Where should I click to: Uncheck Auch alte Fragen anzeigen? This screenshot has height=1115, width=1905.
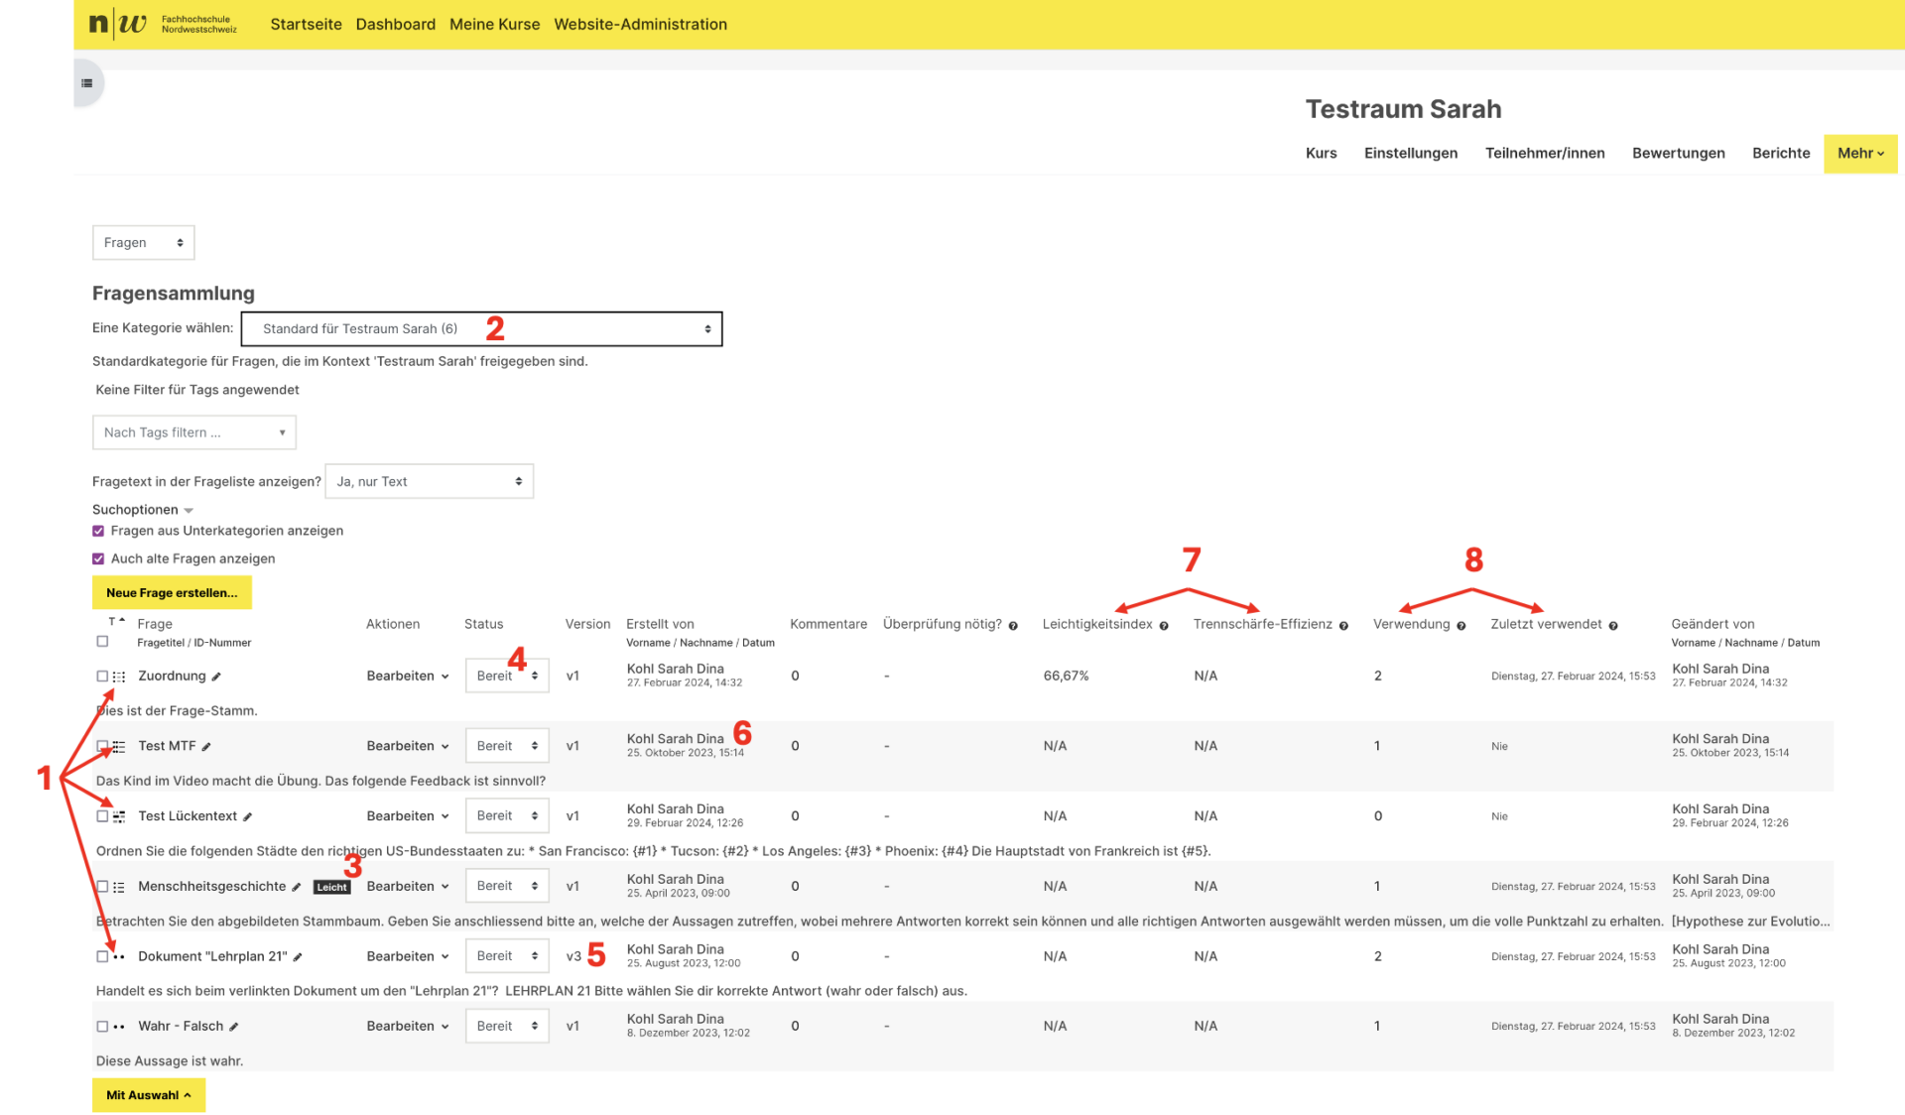point(98,558)
